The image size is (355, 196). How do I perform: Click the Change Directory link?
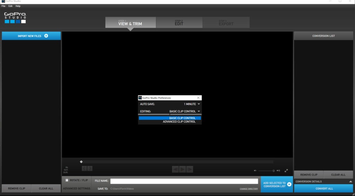pos(249,189)
